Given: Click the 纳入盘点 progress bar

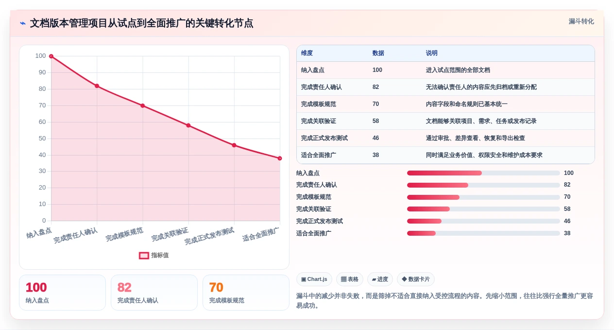Looking at the screenshot, I should pyautogui.click(x=483, y=173).
